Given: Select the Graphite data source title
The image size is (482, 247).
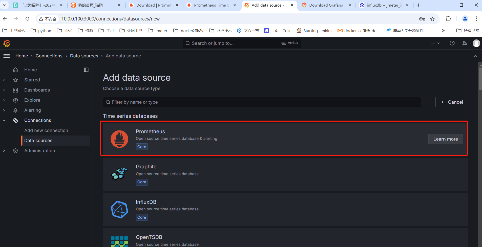Looking at the screenshot, I should (146, 167).
